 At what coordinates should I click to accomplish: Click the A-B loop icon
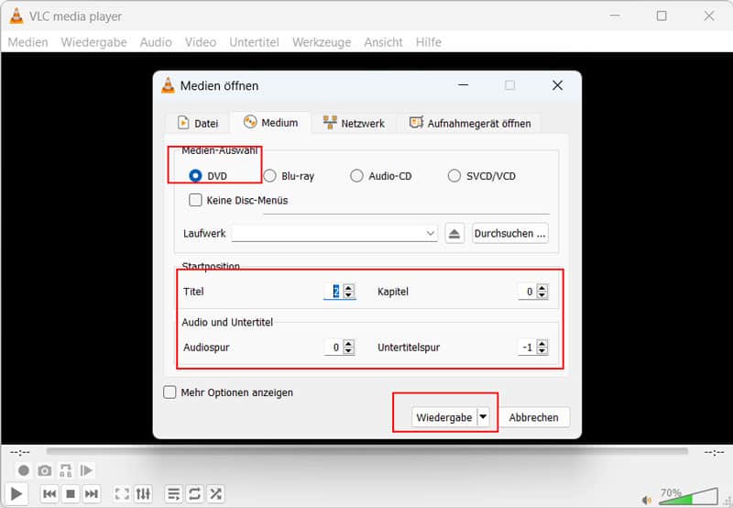pos(65,470)
